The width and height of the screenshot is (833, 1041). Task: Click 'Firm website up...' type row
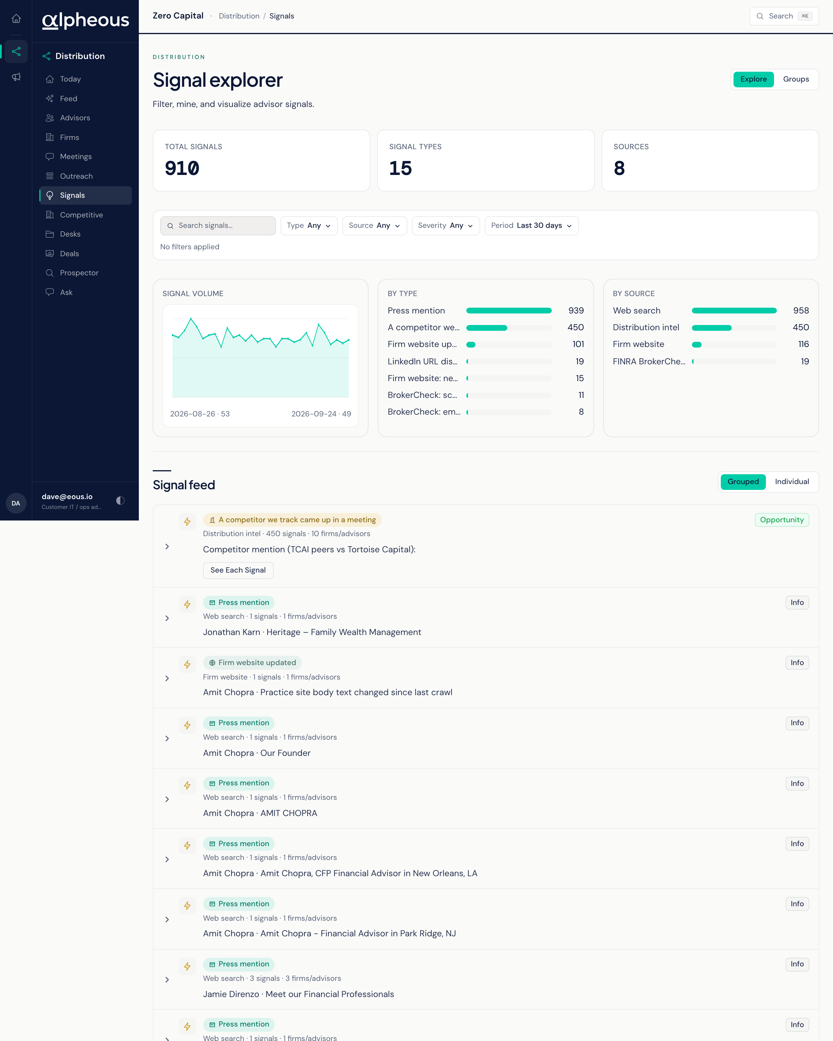coord(485,344)
